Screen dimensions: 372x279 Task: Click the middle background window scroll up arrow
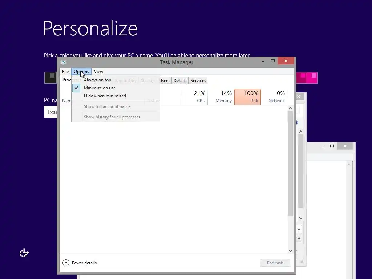pos(300,132)
